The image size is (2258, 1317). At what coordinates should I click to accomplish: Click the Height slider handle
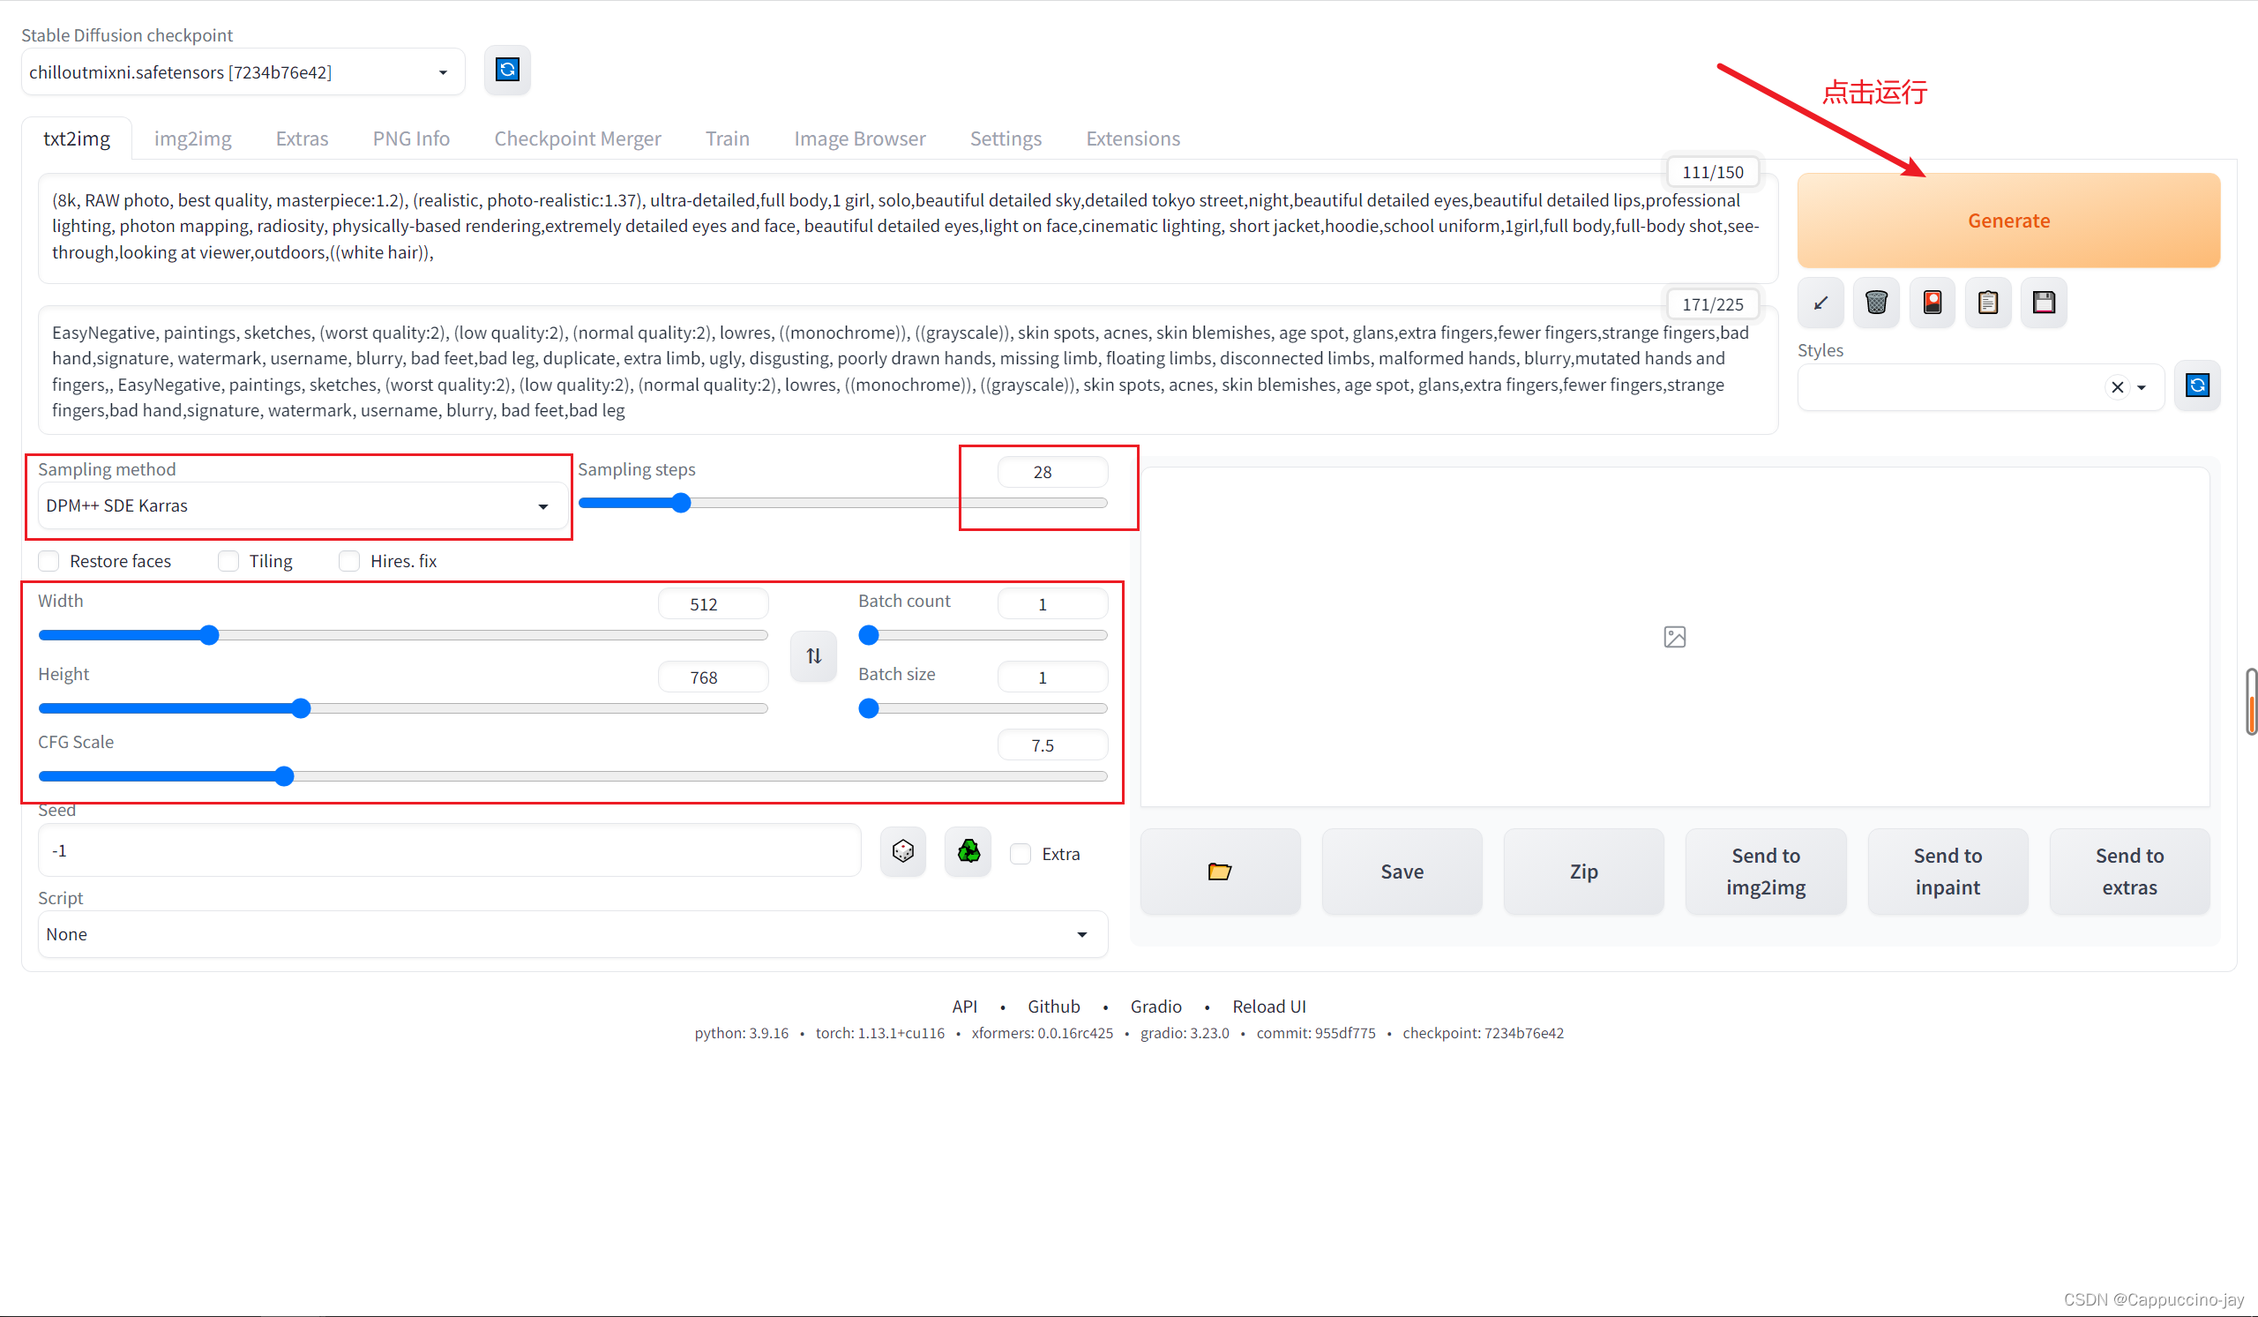[x=301, y=708]
